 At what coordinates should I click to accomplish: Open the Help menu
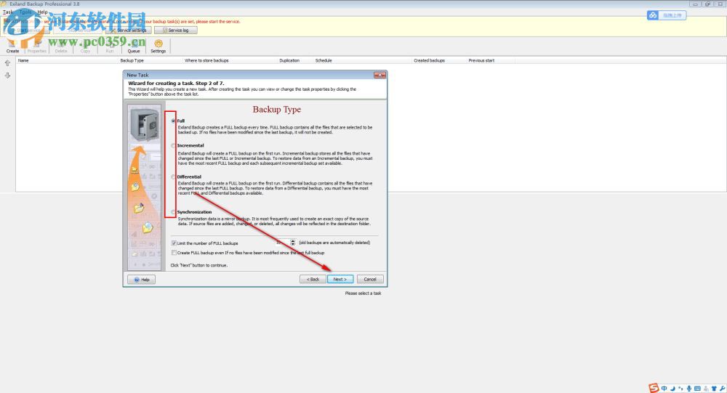pos(42,12)
